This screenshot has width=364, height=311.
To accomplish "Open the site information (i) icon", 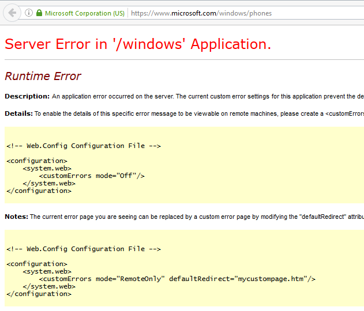I will 29,13.
